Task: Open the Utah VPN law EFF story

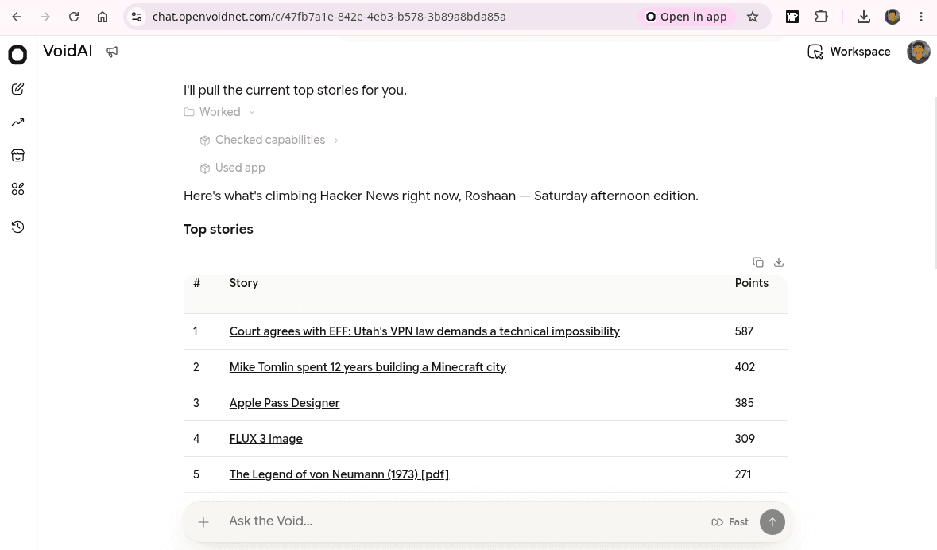Action: (x=424, y=331)
